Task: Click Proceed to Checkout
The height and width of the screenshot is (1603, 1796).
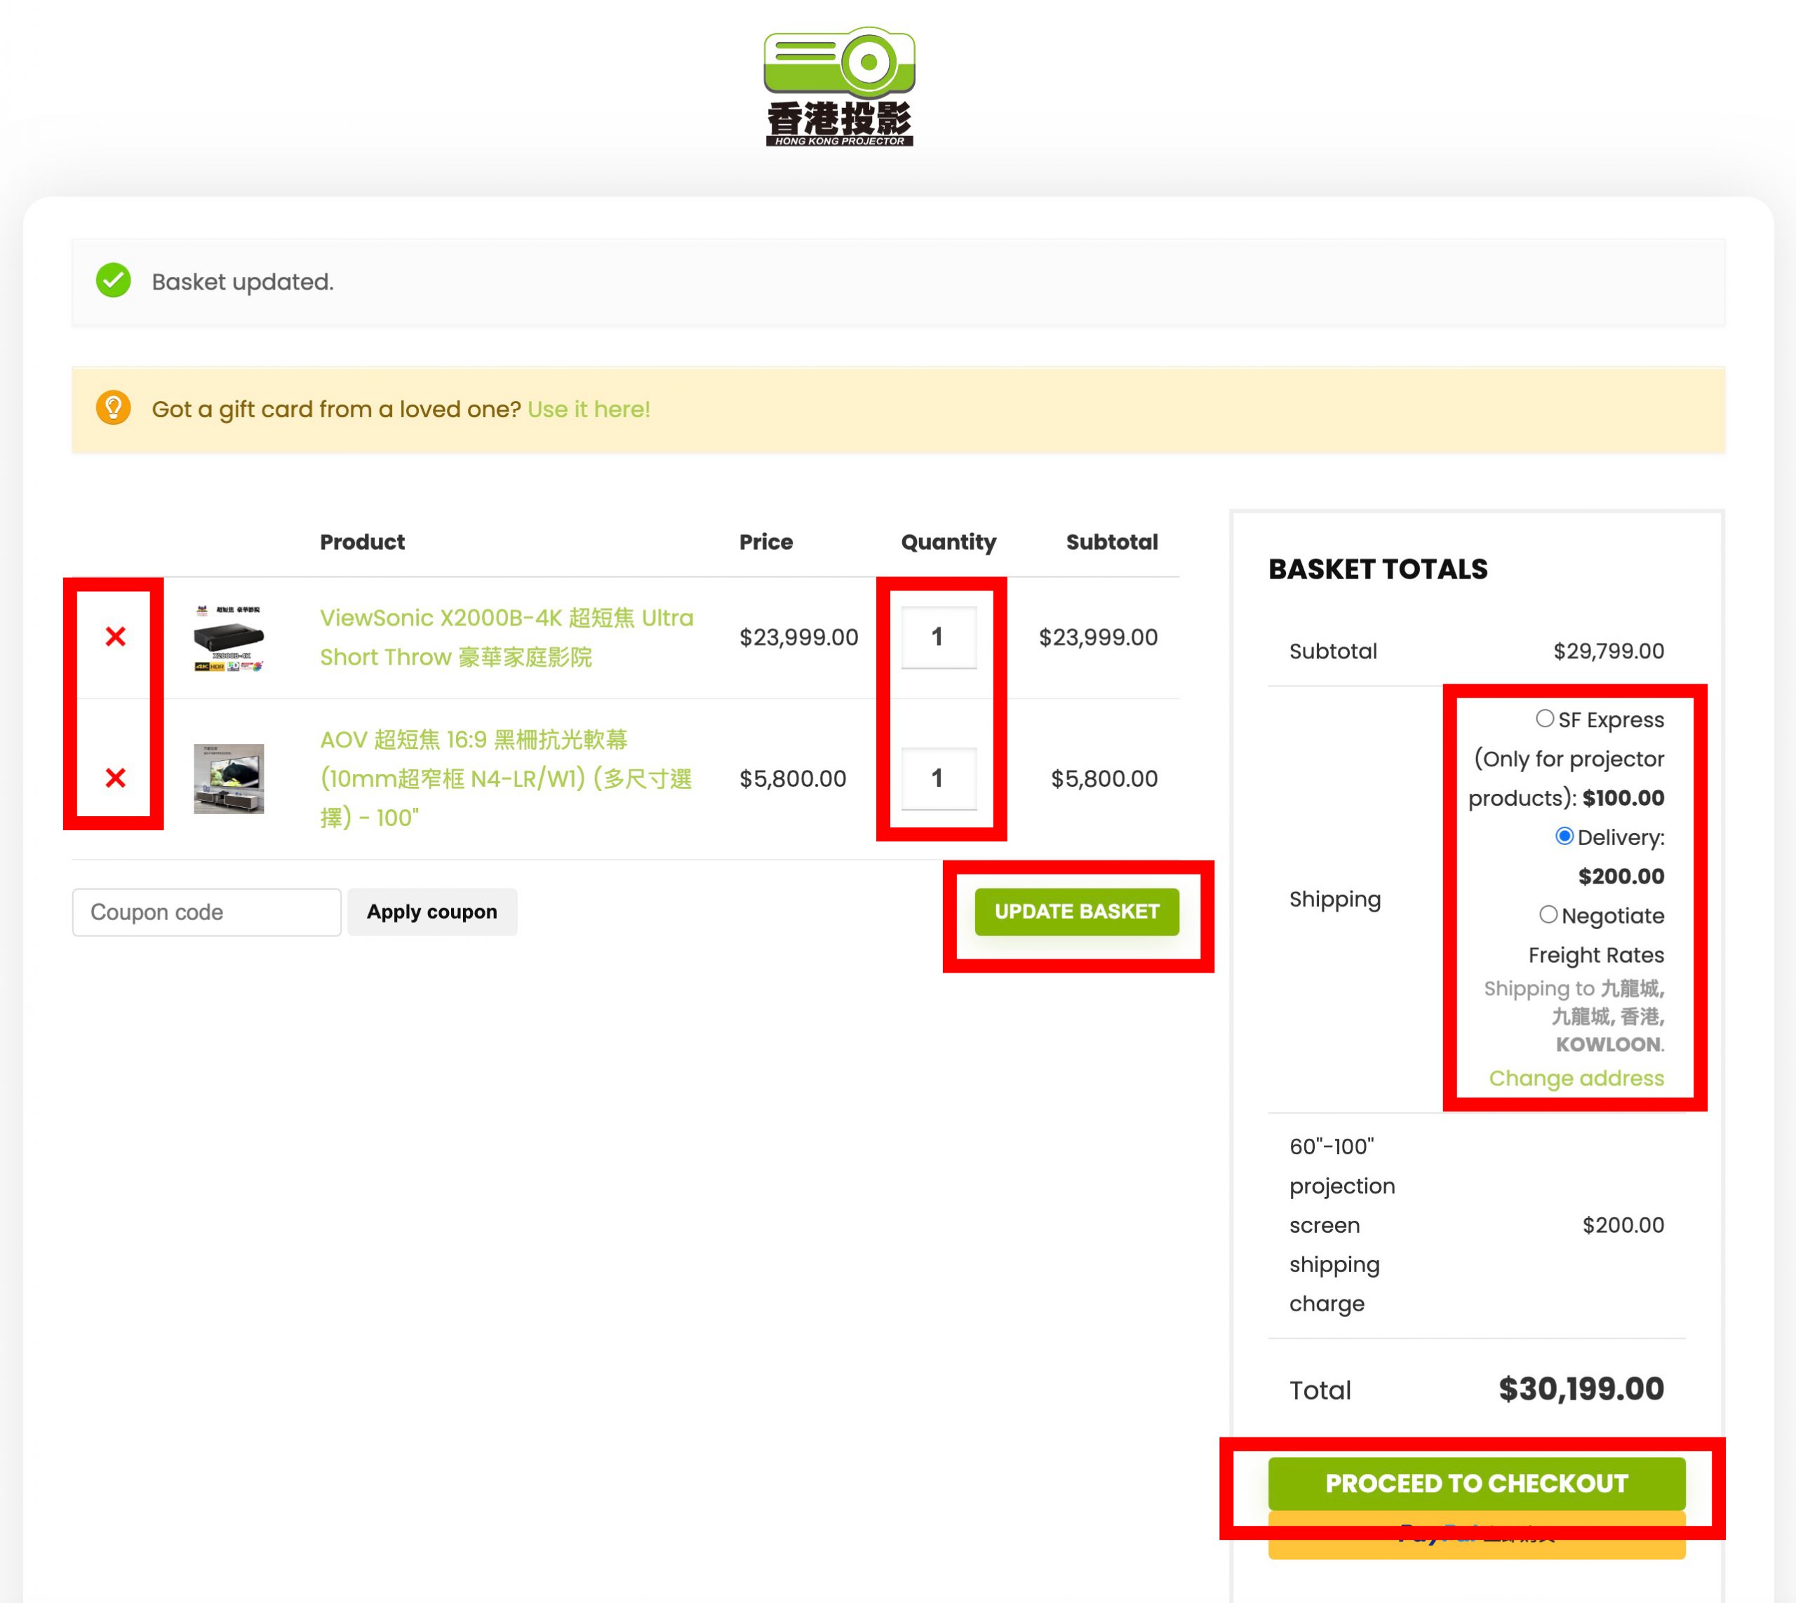Action: pos(1476,1483)
